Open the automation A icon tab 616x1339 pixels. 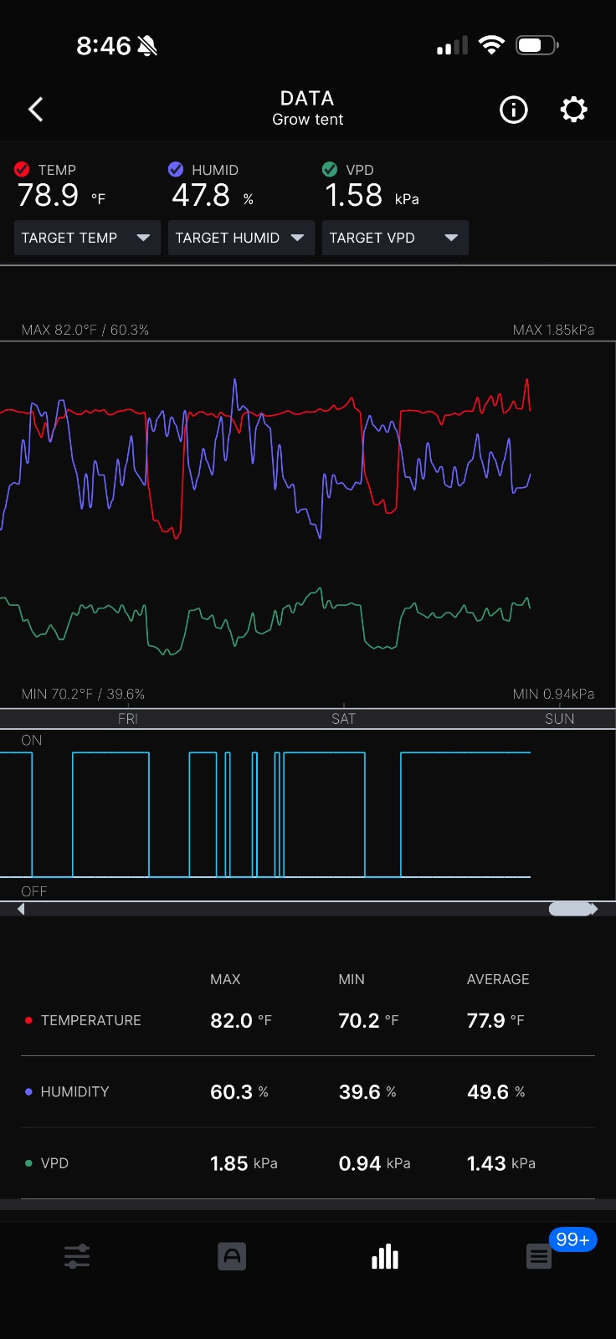pos(232,1256)
